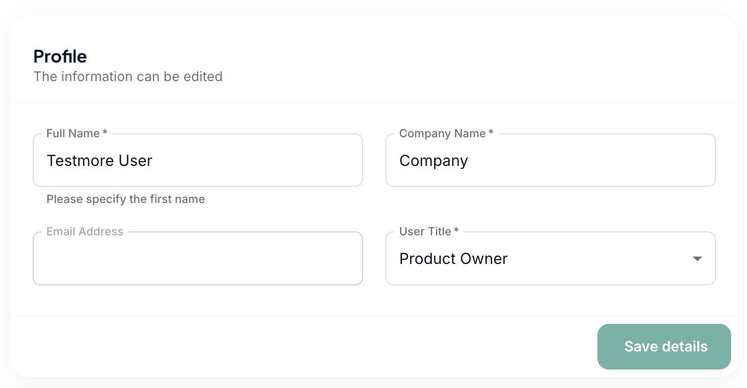
Task: Click the "Please specify the first name" hint
Action: tap(126, 199)
